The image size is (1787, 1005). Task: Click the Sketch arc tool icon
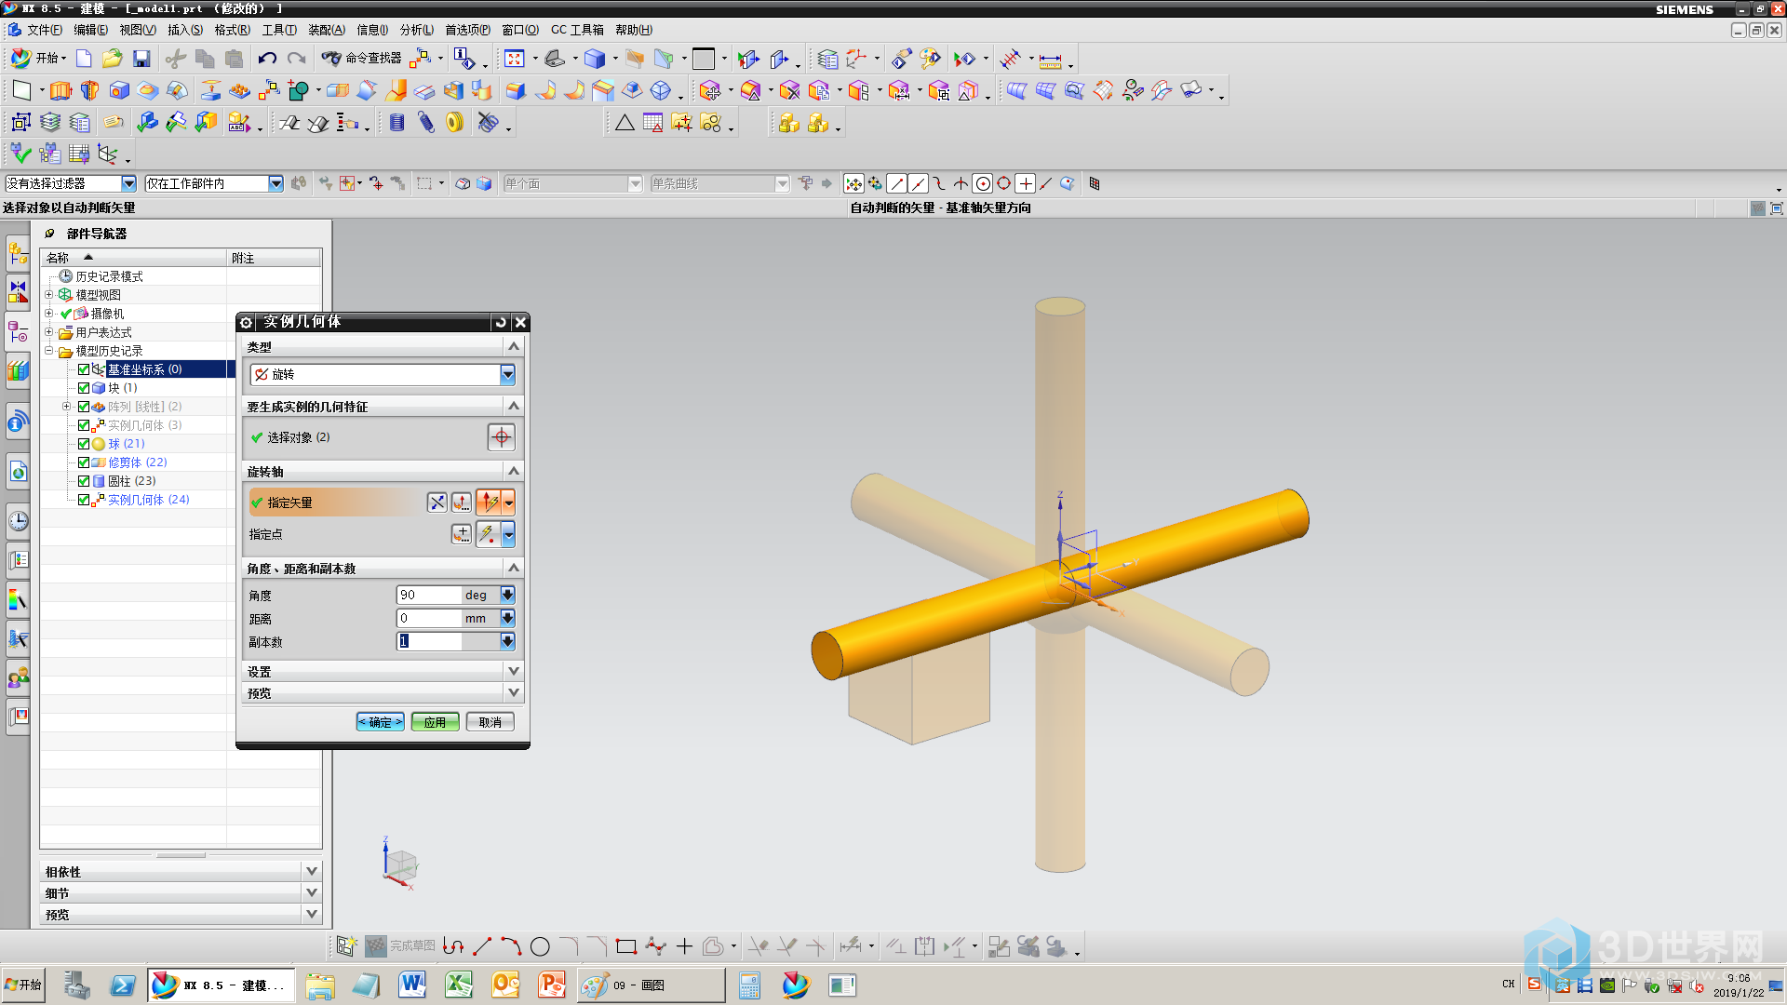click(x=511, y=946)
